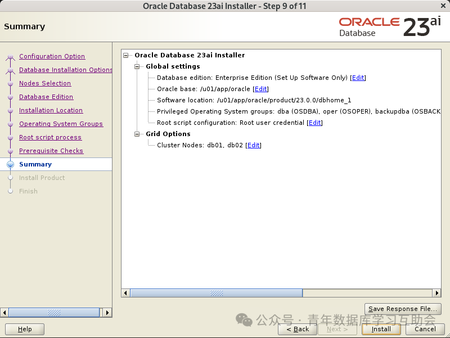The image size is (450, 338).
Task: Close the installer window
Action: click(x=443, y=6)
